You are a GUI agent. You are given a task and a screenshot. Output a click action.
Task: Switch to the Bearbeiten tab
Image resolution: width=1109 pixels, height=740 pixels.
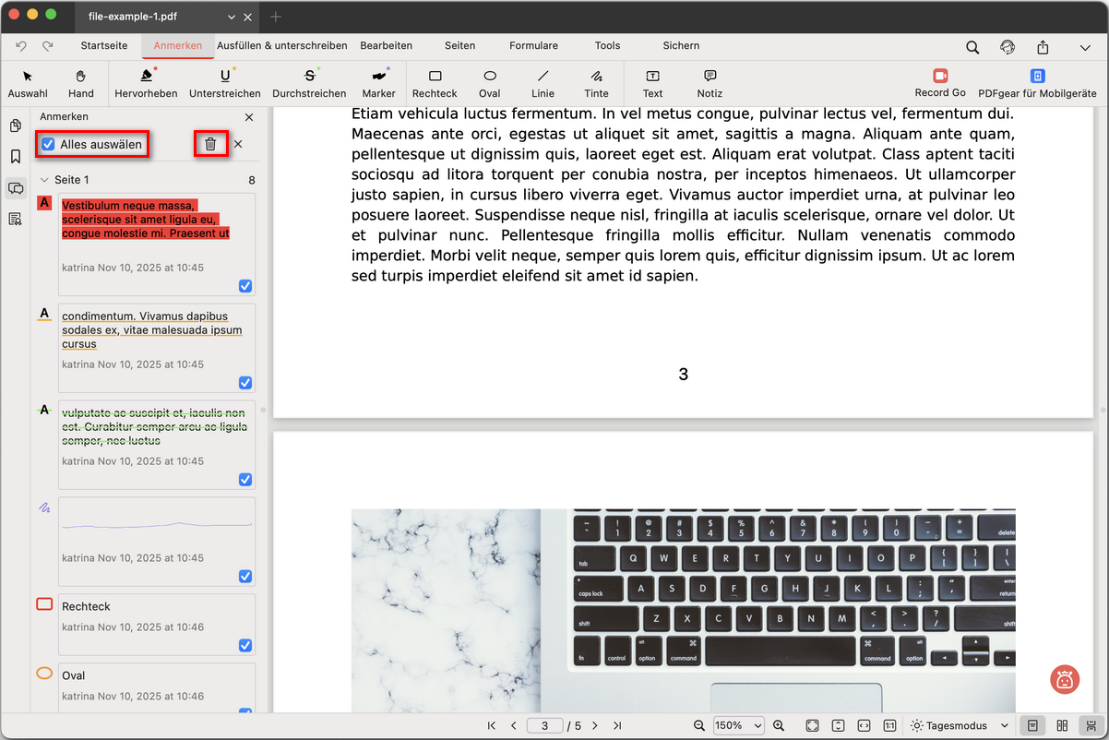(386, 45)
